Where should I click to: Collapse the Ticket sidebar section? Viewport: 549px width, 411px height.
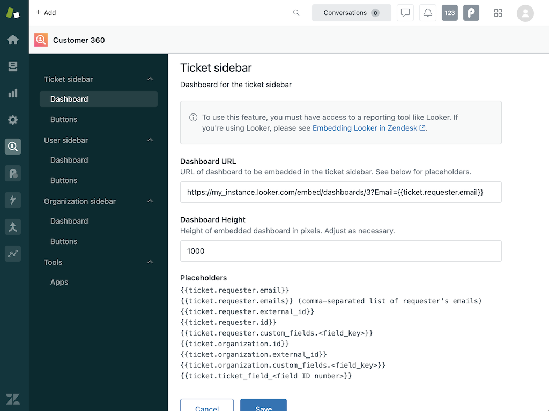[150, 79]
